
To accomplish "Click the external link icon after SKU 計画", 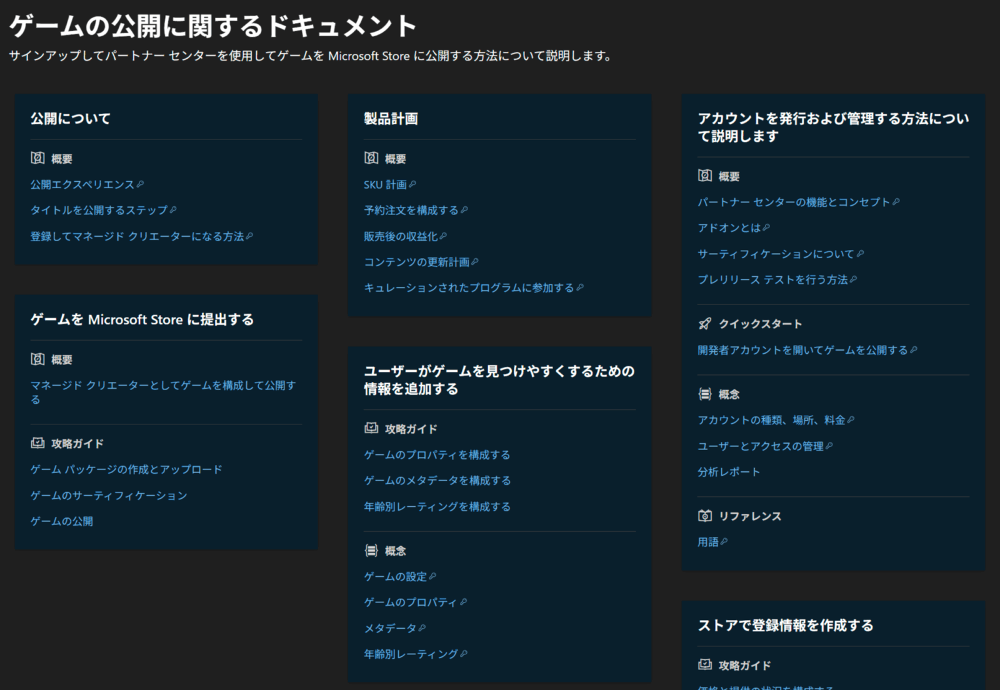I will (412, 184).
